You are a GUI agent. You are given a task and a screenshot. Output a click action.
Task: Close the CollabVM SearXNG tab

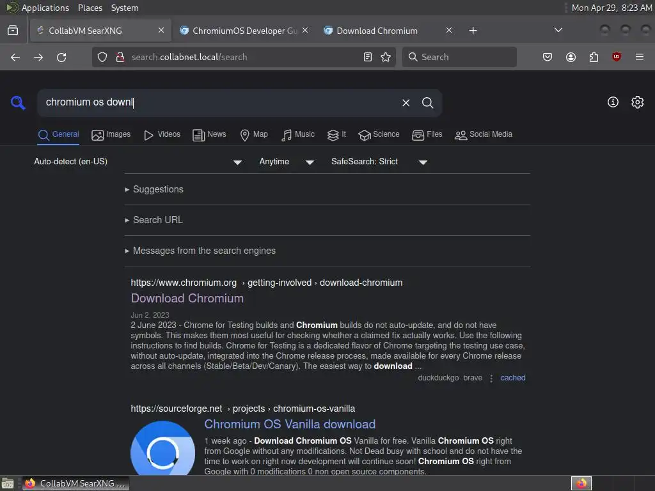click(x=161, y=30)
